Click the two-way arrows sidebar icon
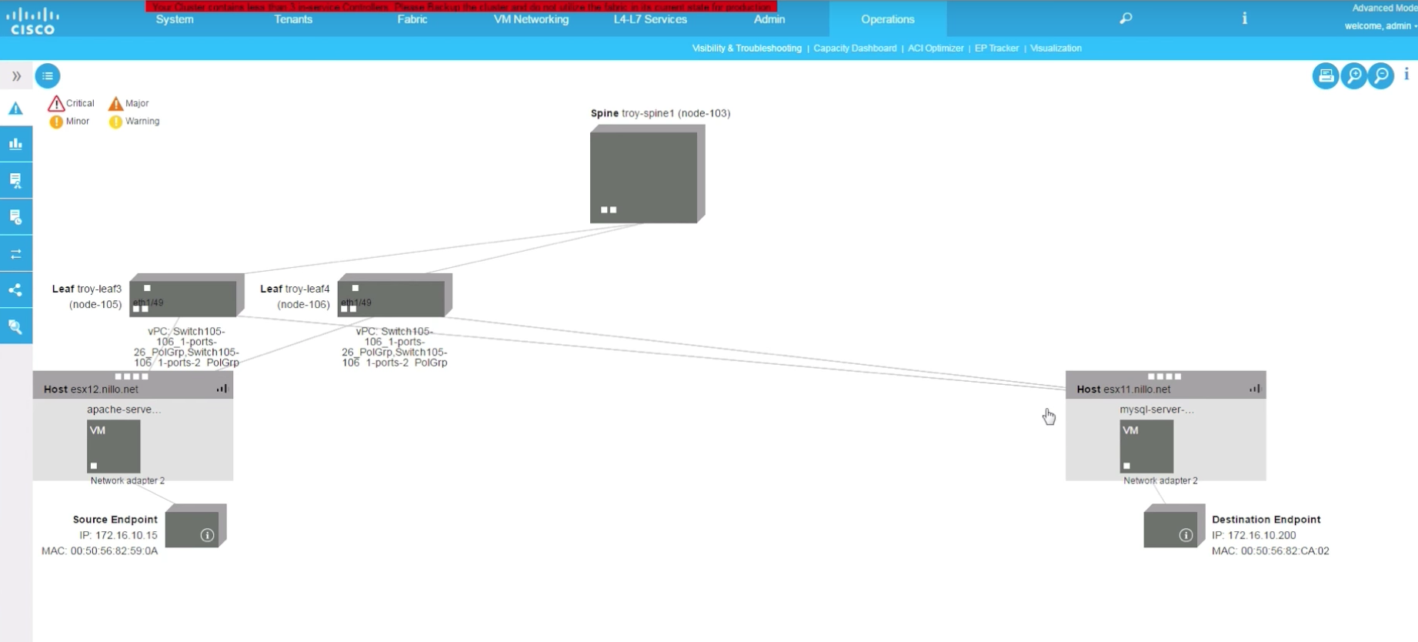 [15, 254]
